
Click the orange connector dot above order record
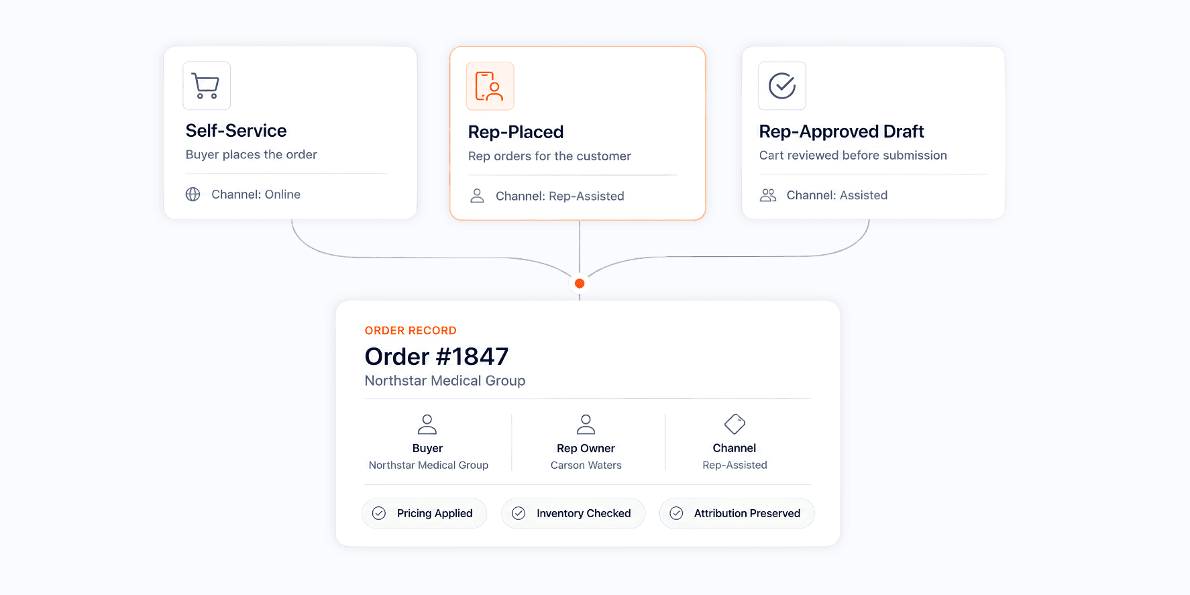(580, 284)
